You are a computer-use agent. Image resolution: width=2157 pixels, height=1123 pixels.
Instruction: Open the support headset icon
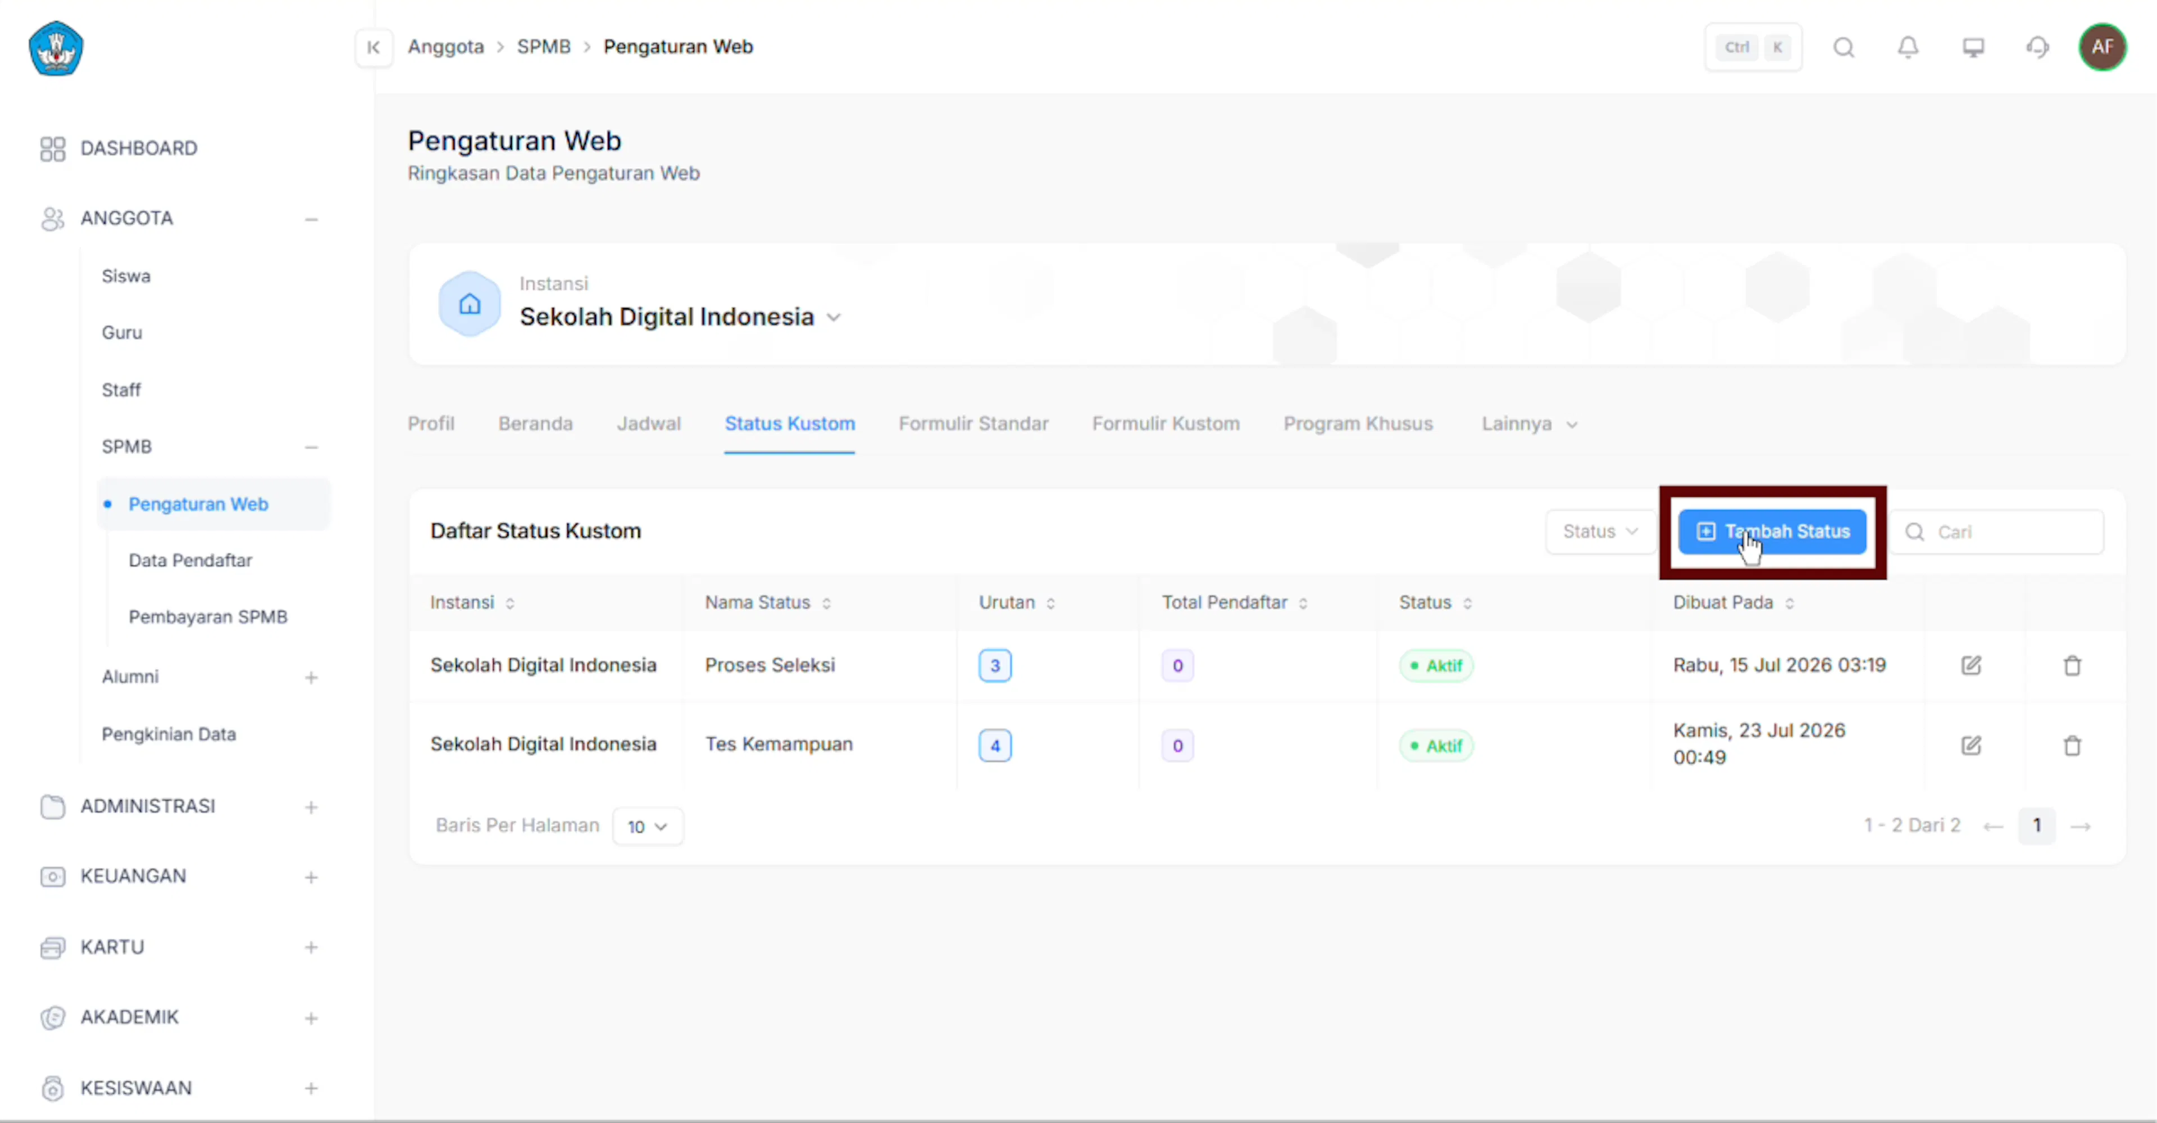[2037, 47]
